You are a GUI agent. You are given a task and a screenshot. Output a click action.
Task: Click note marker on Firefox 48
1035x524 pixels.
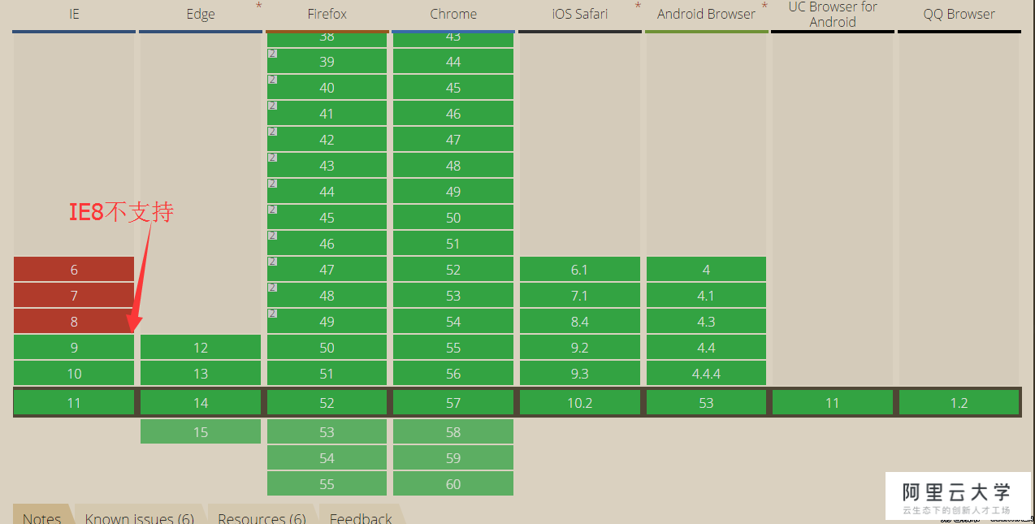click(272, 288)
